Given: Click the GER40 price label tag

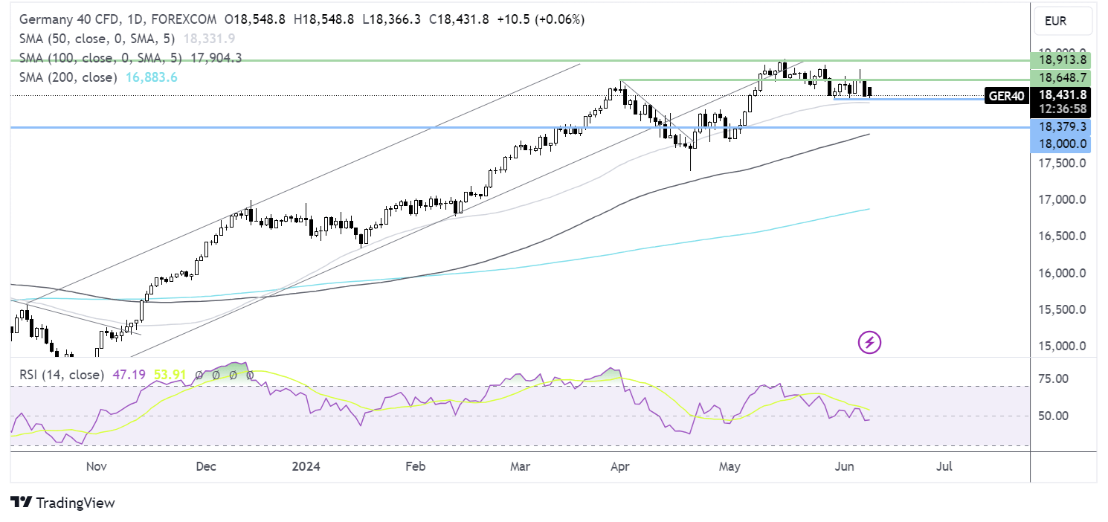Looking at the screenshot, I should pyautogui.click(x=1007, y=95).
